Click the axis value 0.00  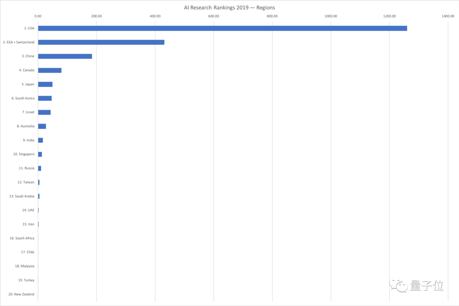point(38,16)
